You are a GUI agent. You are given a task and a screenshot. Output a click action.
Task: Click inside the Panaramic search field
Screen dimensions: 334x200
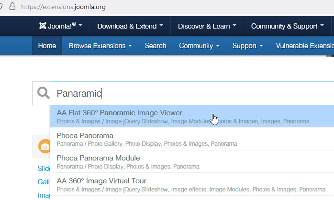191,93
